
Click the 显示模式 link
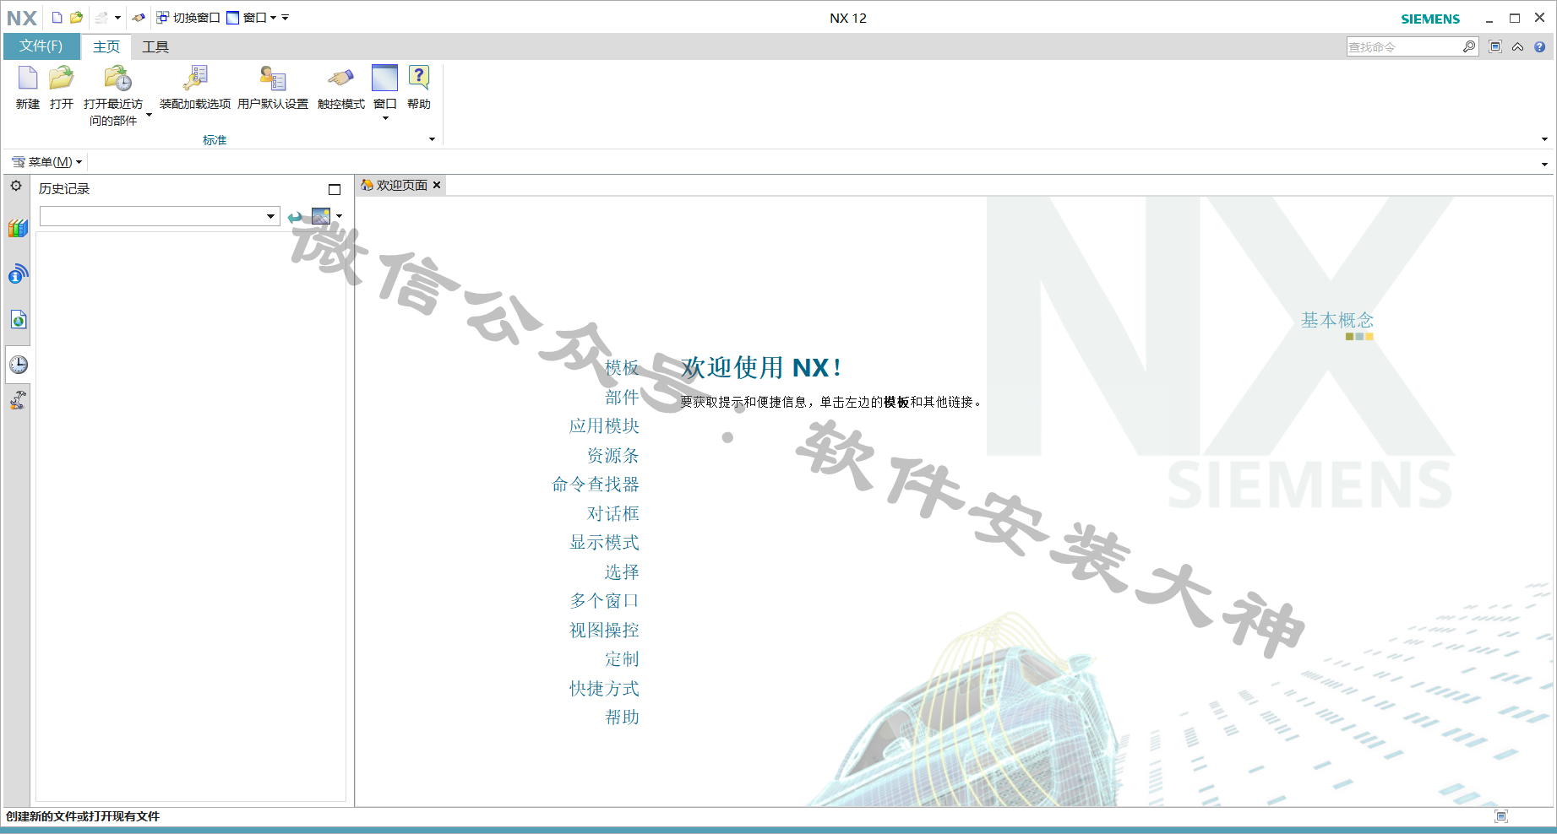pos(604,543)
